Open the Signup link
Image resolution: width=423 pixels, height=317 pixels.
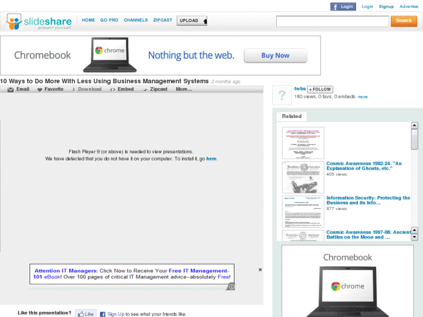pyautogui.click(x=386, y=6)
